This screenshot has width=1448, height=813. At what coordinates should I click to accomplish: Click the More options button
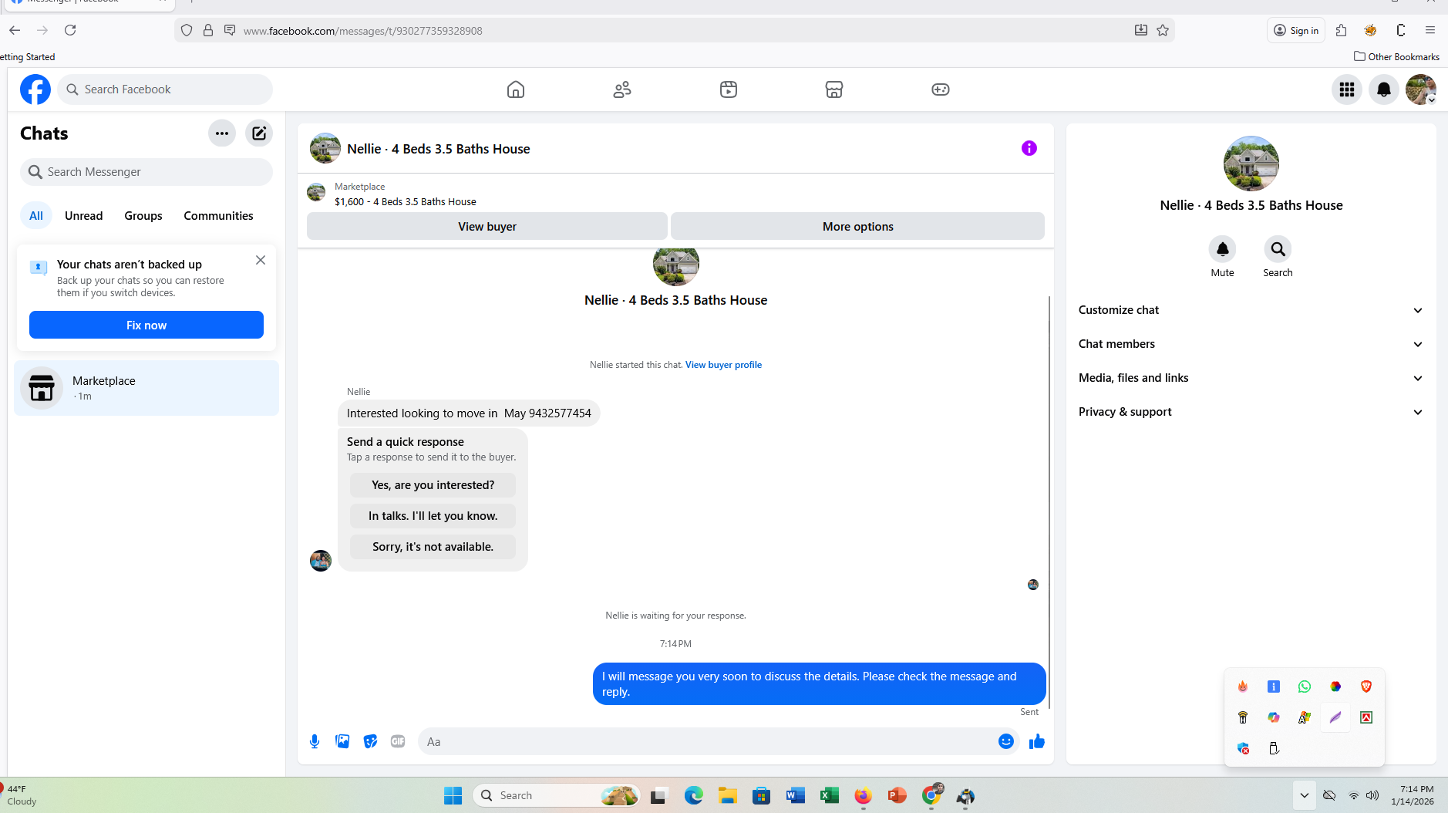[x=857, y=227]
